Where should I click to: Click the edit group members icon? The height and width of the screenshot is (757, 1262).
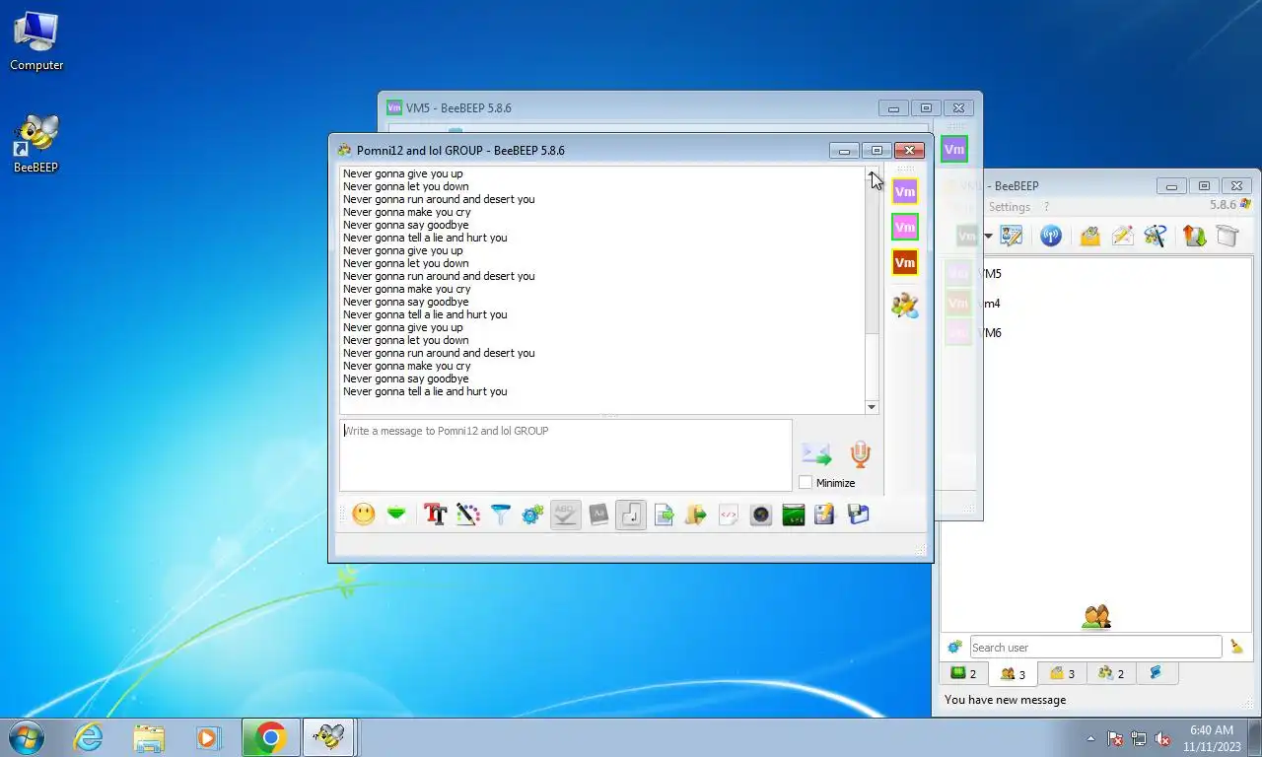[905, 306]
